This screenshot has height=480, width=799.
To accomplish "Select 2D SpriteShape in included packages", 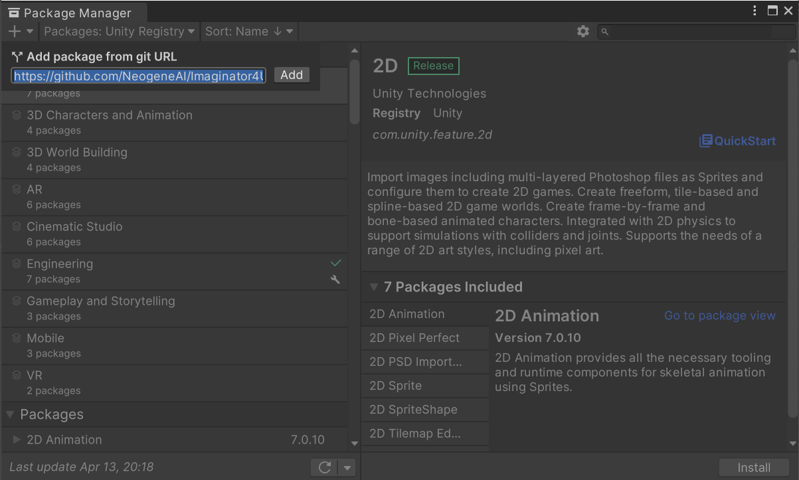I will pos(425,410).
